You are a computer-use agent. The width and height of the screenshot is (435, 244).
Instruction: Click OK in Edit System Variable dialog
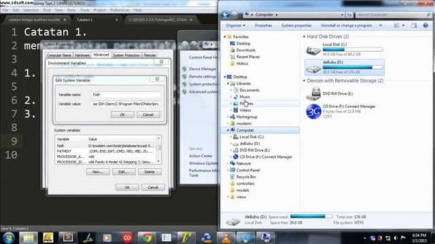(122, 115)
